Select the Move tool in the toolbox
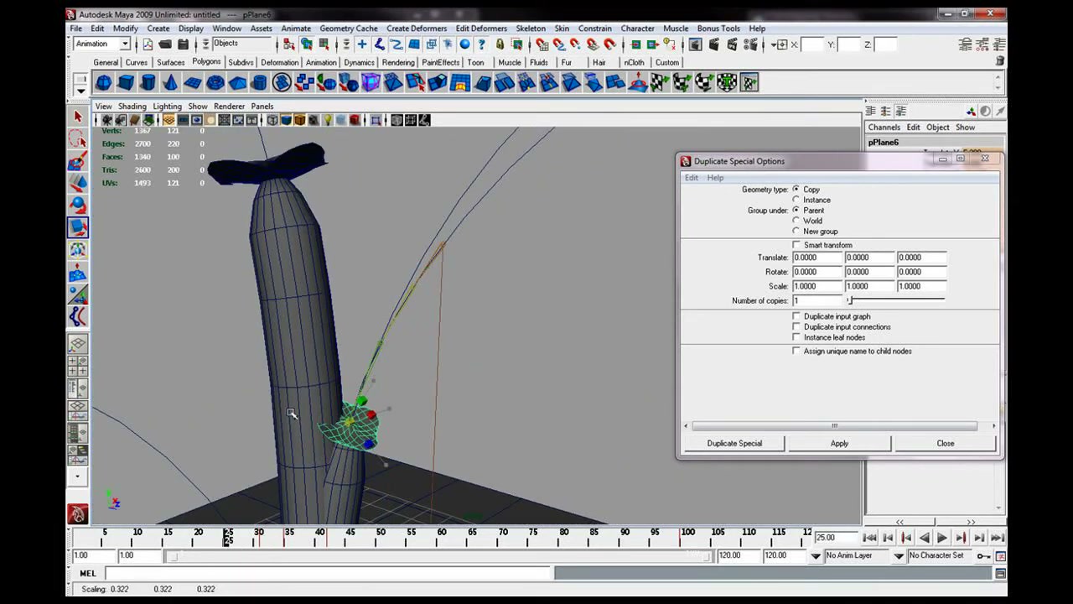This screenshot has height=604, width=1073. pos(78,183)
